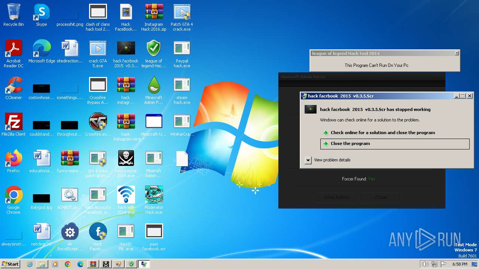Select the sitedirection Word document icon

[x=70, y=52]
